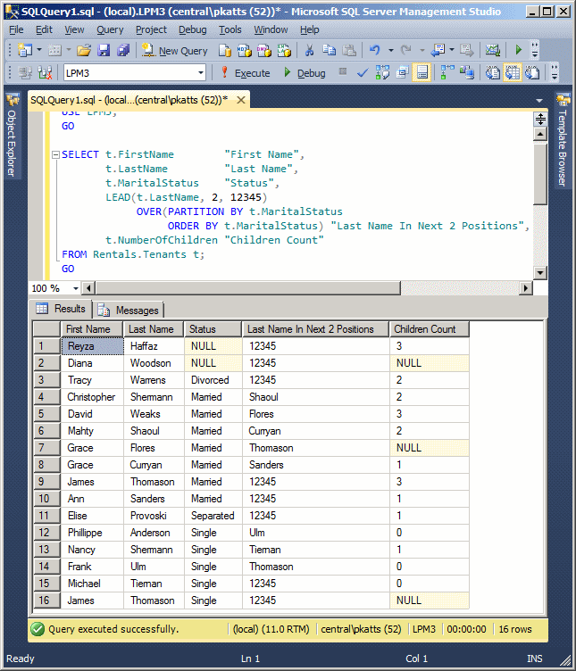Toggle the IntelliSense Enabled button

422,73
